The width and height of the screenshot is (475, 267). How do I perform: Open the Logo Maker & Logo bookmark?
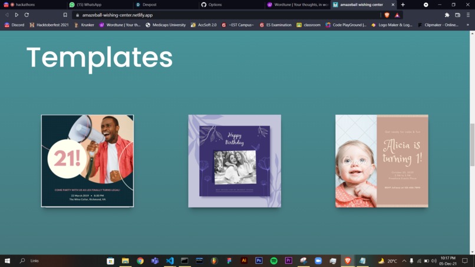(392, 25)
